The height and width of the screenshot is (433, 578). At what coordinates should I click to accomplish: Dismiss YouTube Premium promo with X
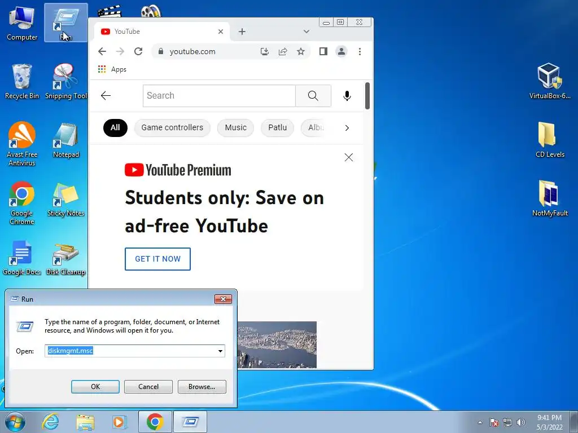click(x=349, y=158)
